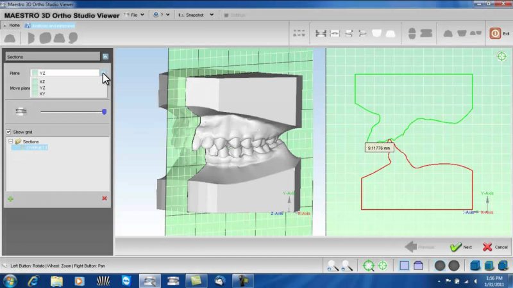The image size is (513, 288).
Task: Open the Snapshot menu
Action: click(x=196, y=15)
